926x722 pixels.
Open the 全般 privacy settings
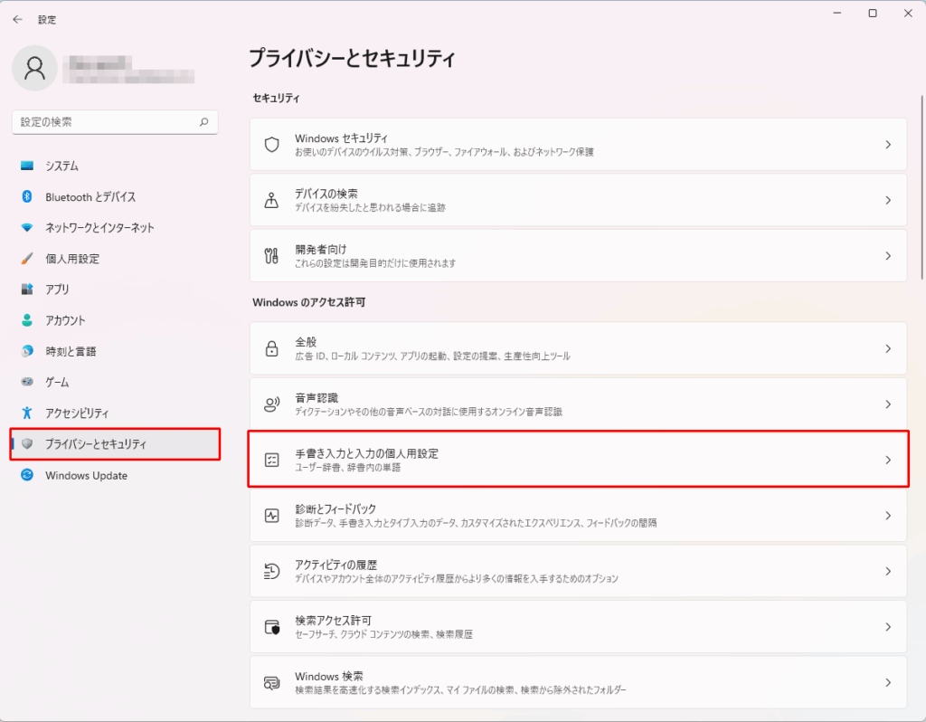coord(578,348)
